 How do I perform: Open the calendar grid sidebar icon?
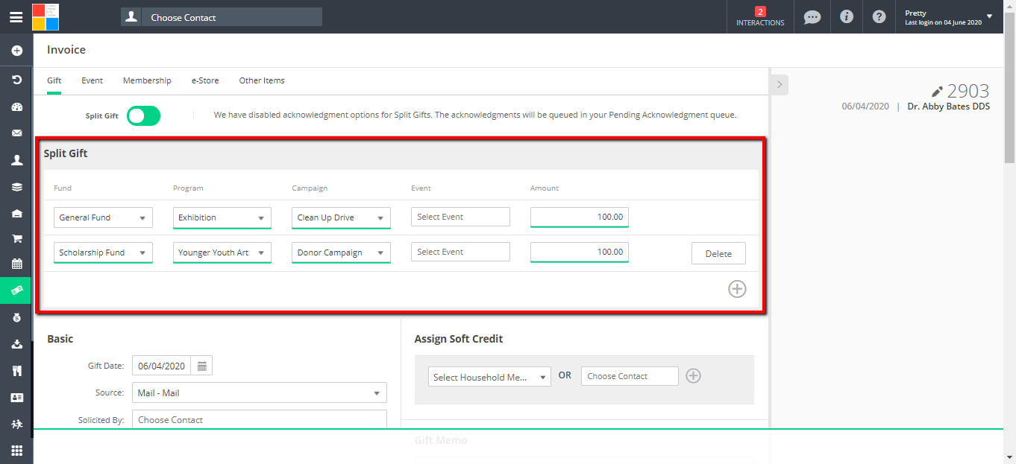[16, 264]
